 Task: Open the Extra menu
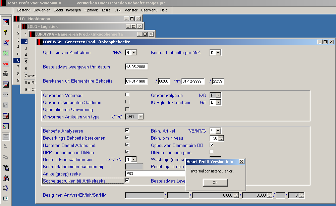106,10
